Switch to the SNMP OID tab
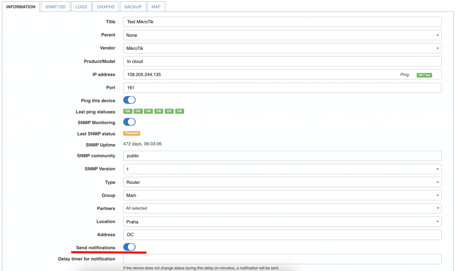 point(55,7)
